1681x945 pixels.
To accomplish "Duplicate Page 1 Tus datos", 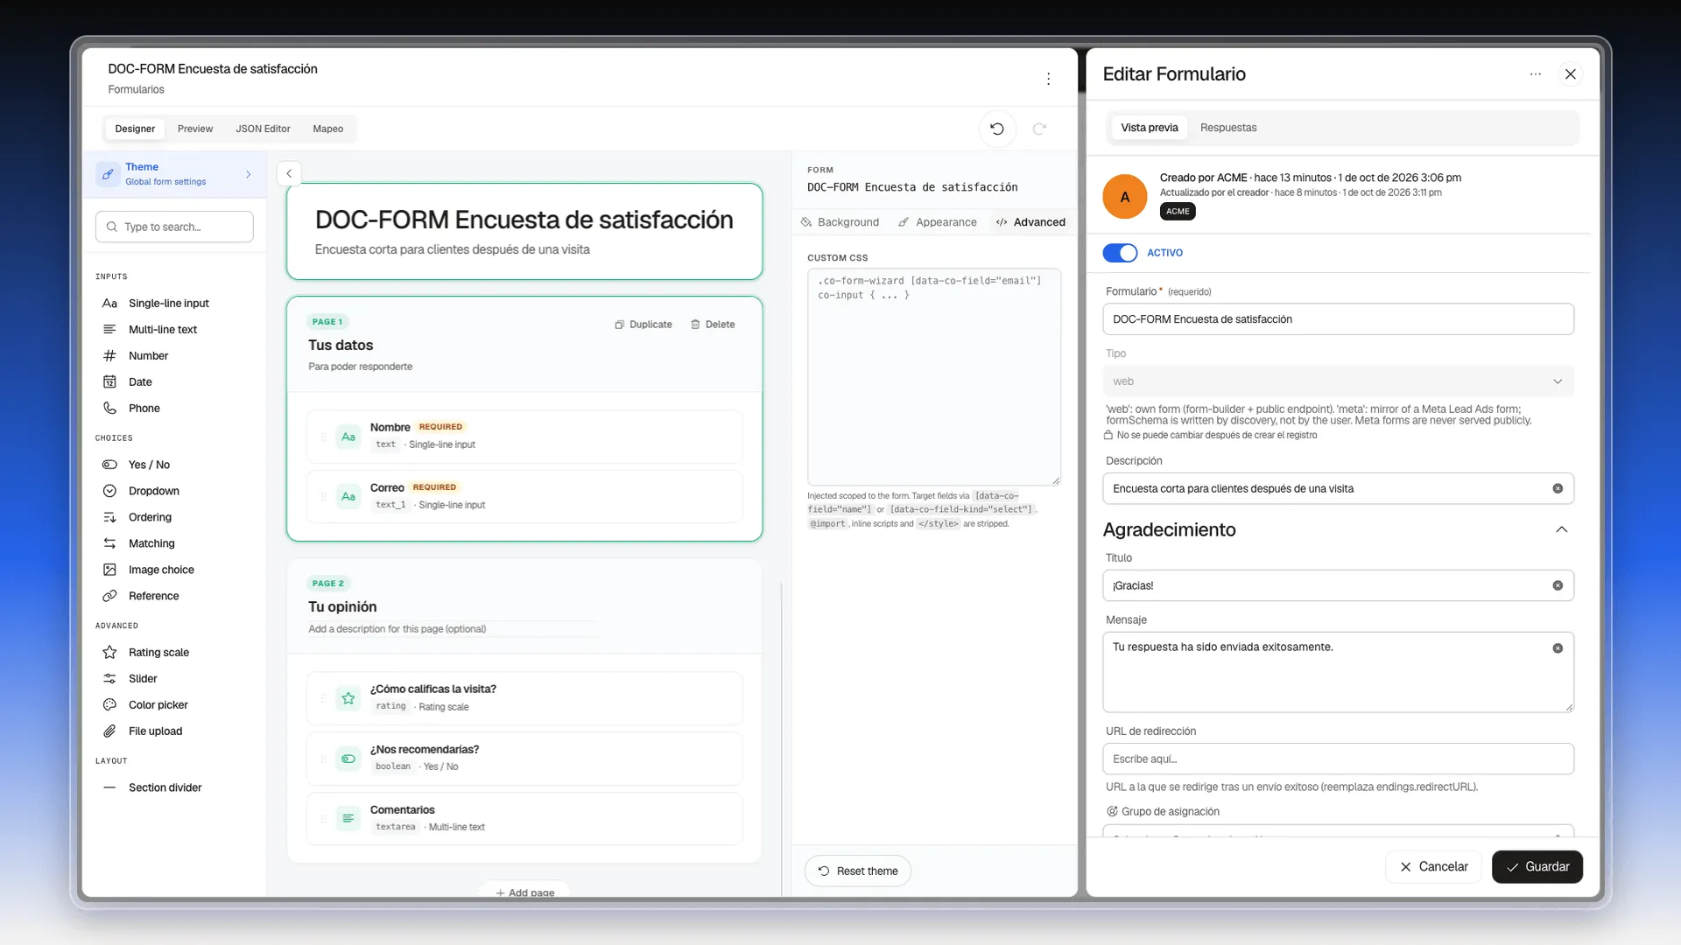I will (x=644, y=325).
